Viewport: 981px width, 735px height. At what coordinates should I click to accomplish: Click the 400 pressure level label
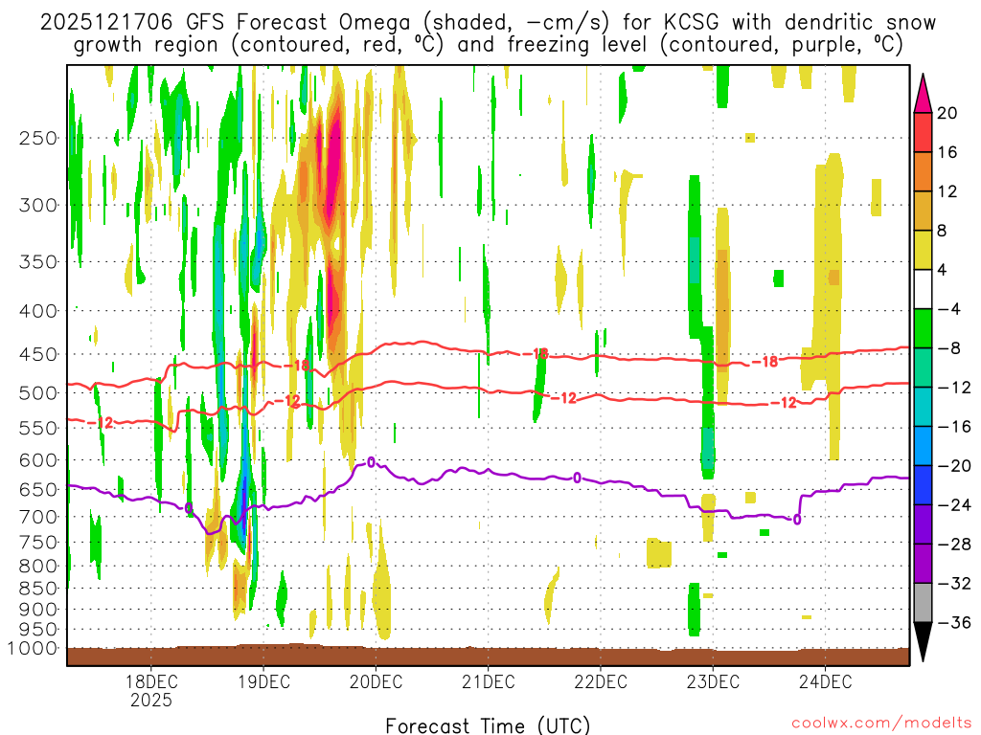coord(38,311)
